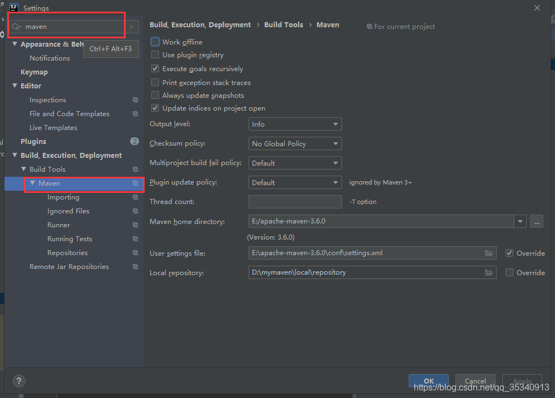Click Build, Execution, Deployment breadcrumb
This screenshot has width=555, height=398.
(x=200, y=25)
